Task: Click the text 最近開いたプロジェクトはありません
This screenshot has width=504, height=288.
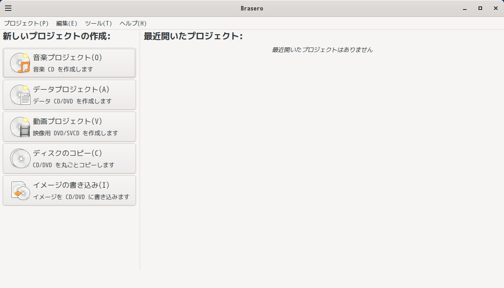Action: [322, 50]
